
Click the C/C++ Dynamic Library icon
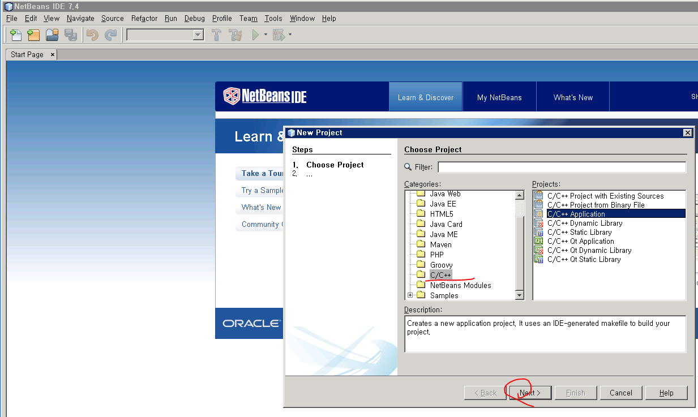click(x=538, y=223)
